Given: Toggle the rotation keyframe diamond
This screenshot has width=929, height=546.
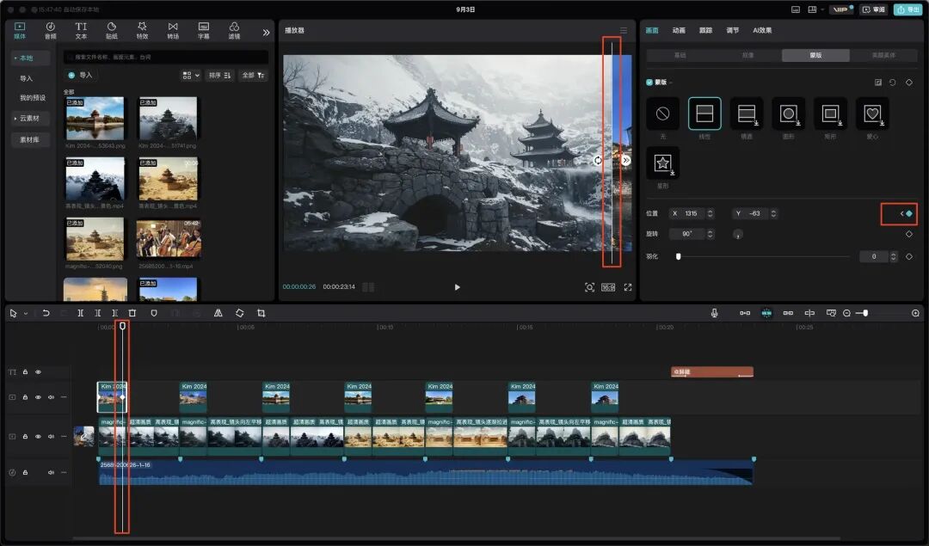Looking at the screenshot, I should click(909, 234).
